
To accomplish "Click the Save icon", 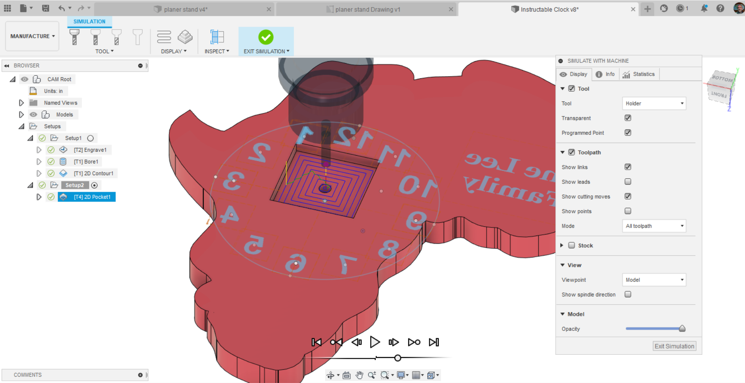I will point(45,8).
